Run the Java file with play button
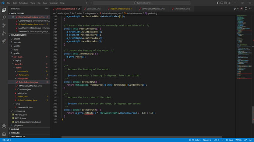This screenshot has width=254, height=142. point(235,9)
